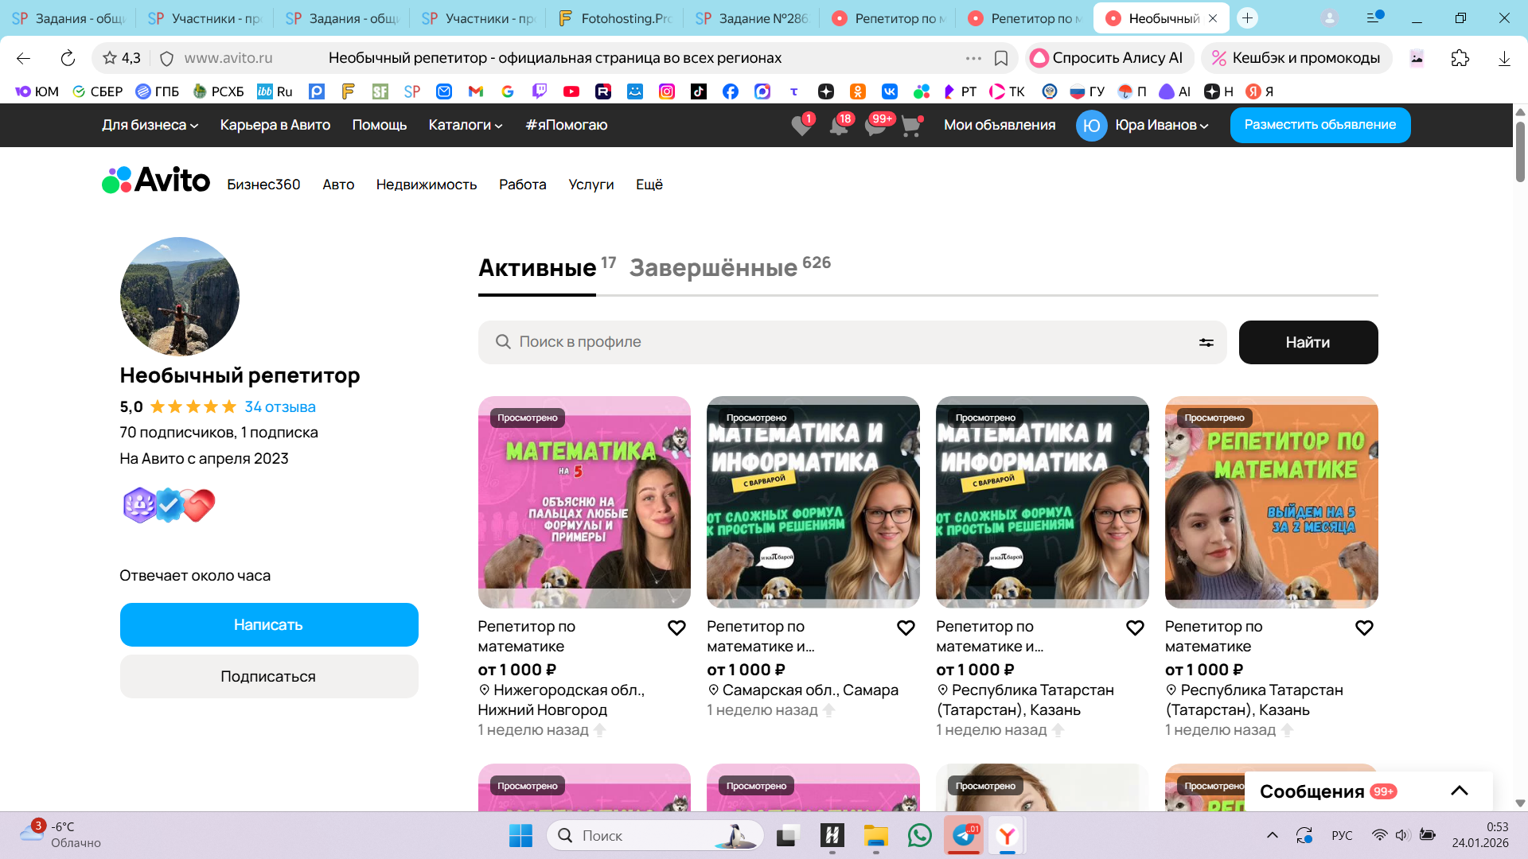Switch to the Завершённые tab

click(x=713, y=268)
